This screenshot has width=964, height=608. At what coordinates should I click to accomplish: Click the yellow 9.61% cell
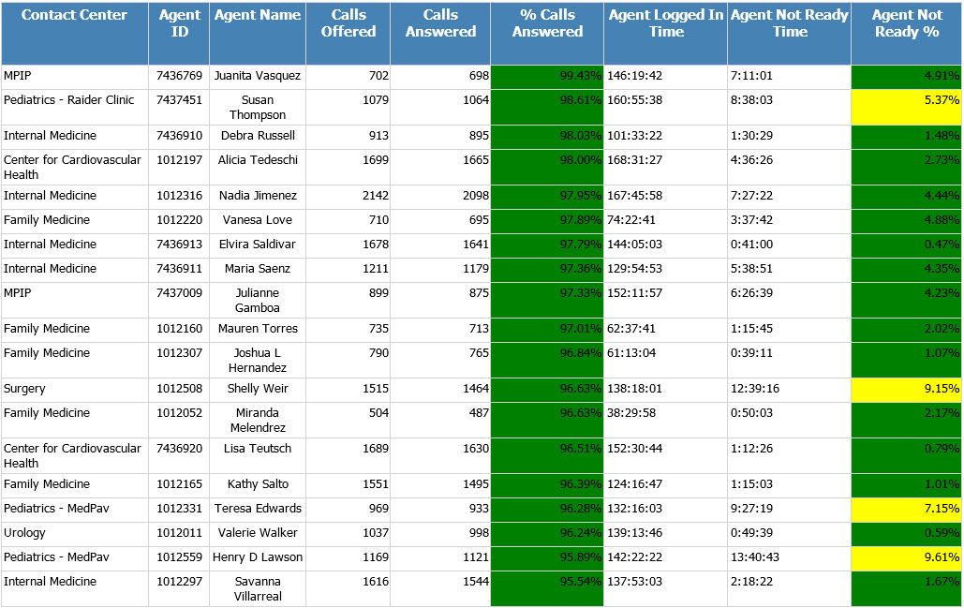point(906,558)
